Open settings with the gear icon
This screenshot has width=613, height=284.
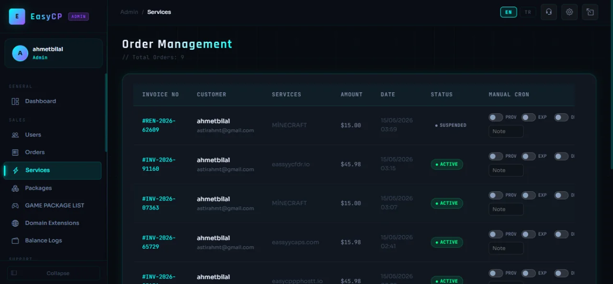click(x=569, y=12)
